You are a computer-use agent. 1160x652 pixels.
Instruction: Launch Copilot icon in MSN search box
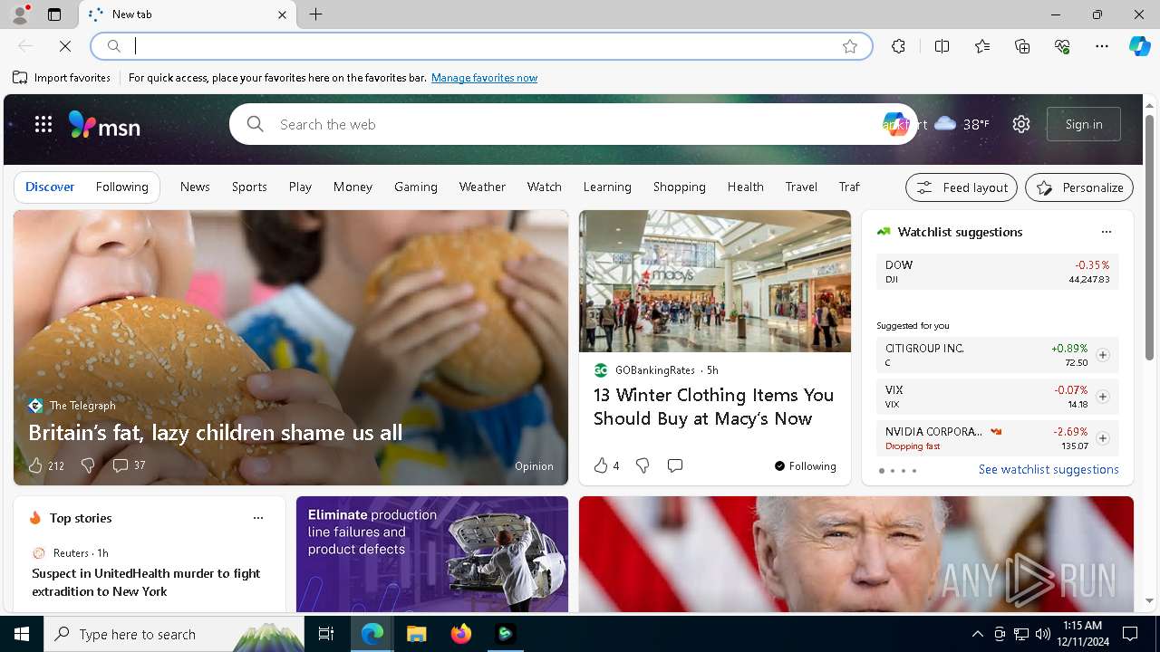coord(894,124)
